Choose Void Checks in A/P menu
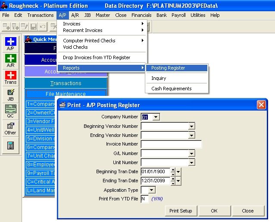Viewport: 275px width, 222px height. (75, 47)
